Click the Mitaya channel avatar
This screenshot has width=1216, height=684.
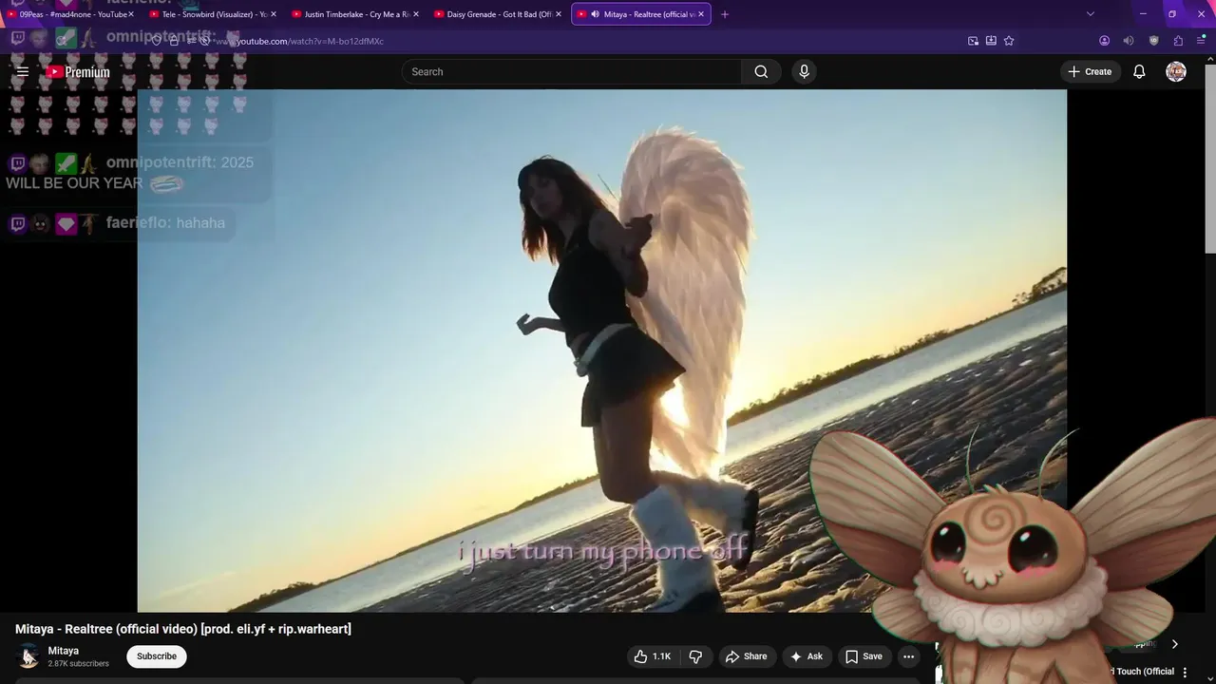click(x=28, y=656)
